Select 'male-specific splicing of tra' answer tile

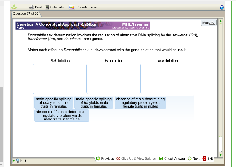(94, 103)
